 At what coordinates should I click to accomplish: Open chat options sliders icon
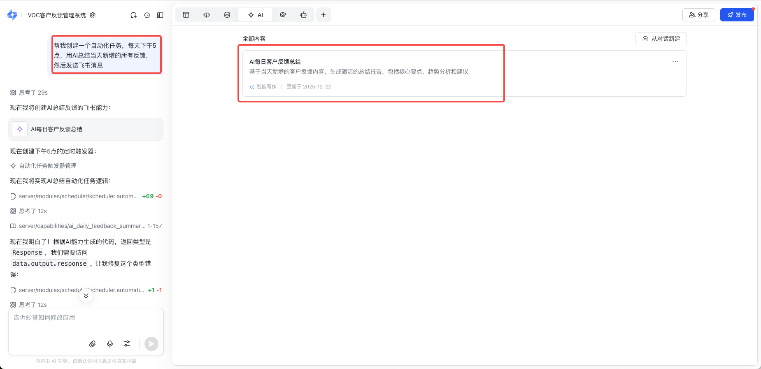pos(127,344)
